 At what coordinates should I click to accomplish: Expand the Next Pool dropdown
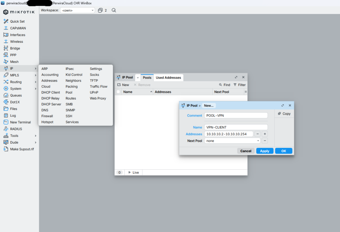(x=258, y=141)
